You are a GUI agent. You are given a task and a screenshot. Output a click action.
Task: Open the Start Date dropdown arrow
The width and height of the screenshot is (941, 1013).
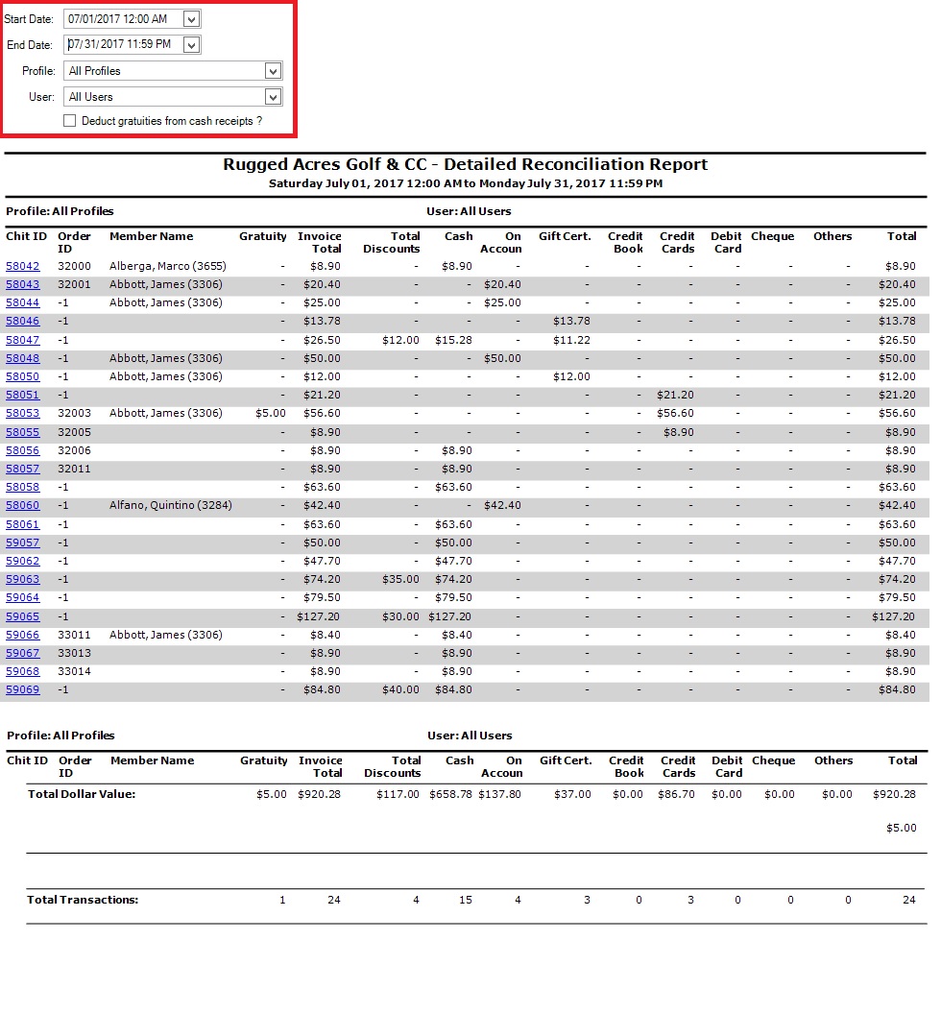click(x=191, y=19)
